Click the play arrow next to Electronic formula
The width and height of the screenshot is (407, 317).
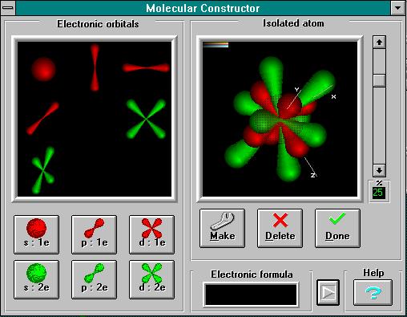pos(328,293)
